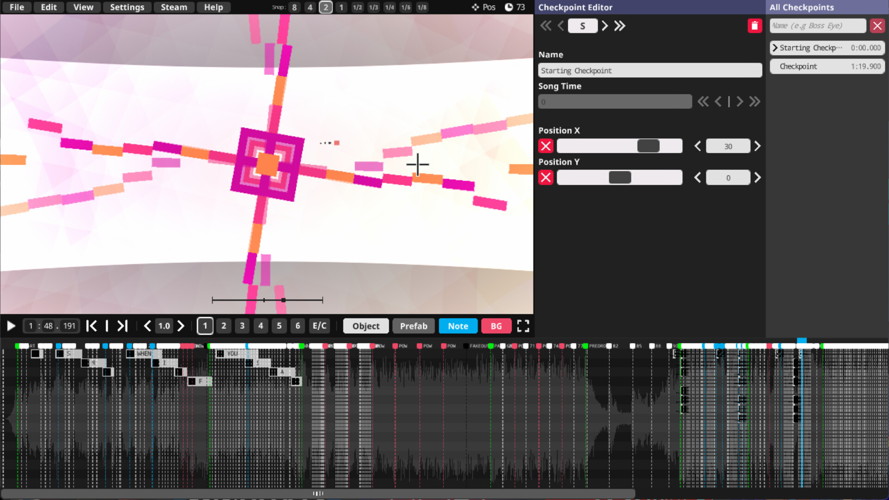
Task: Switch to timeline layer 3
Action: (242, 326)
